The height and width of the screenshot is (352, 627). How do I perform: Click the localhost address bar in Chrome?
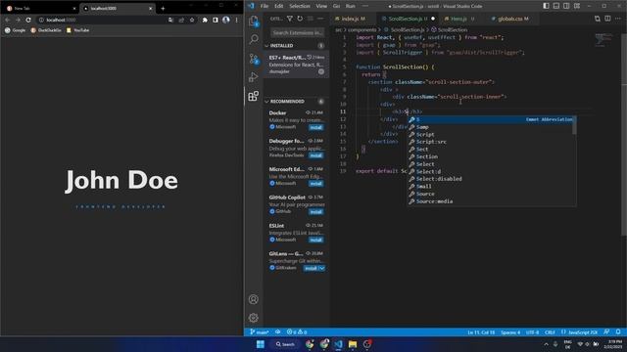tap(102, 20)
